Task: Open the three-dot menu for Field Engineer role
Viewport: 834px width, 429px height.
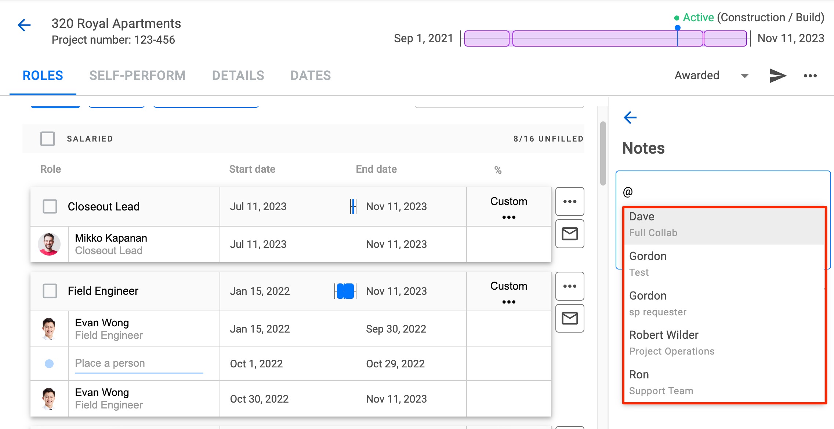Action: coord(569,286)
